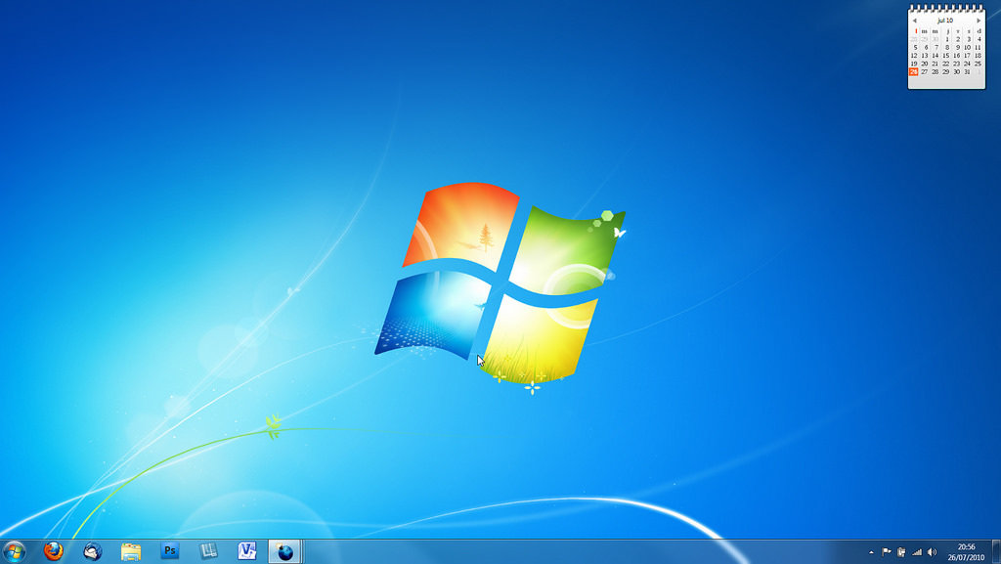The height and width of the screenshot is (564, 1001).
Task: Go to next month in calendar gadget
Action: click(979, 22)
